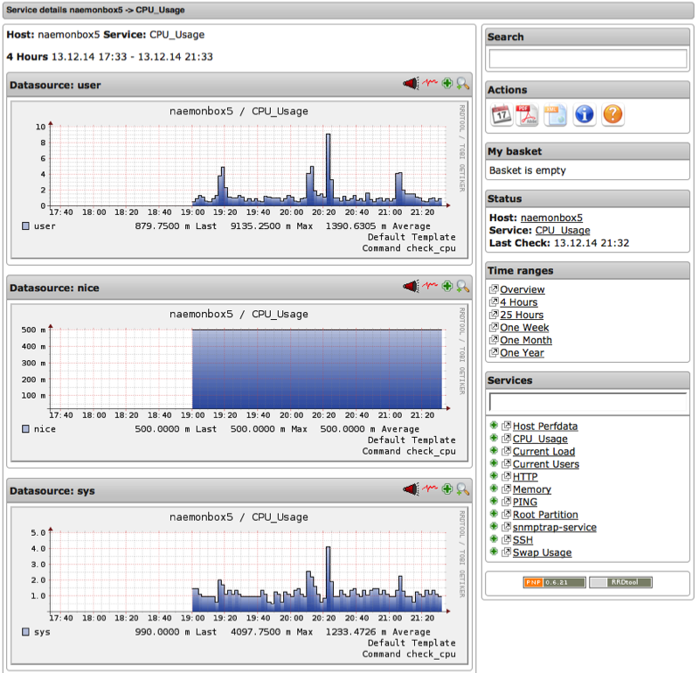Open the PING service graphs

pyautogui.click(x=525, y=503)
